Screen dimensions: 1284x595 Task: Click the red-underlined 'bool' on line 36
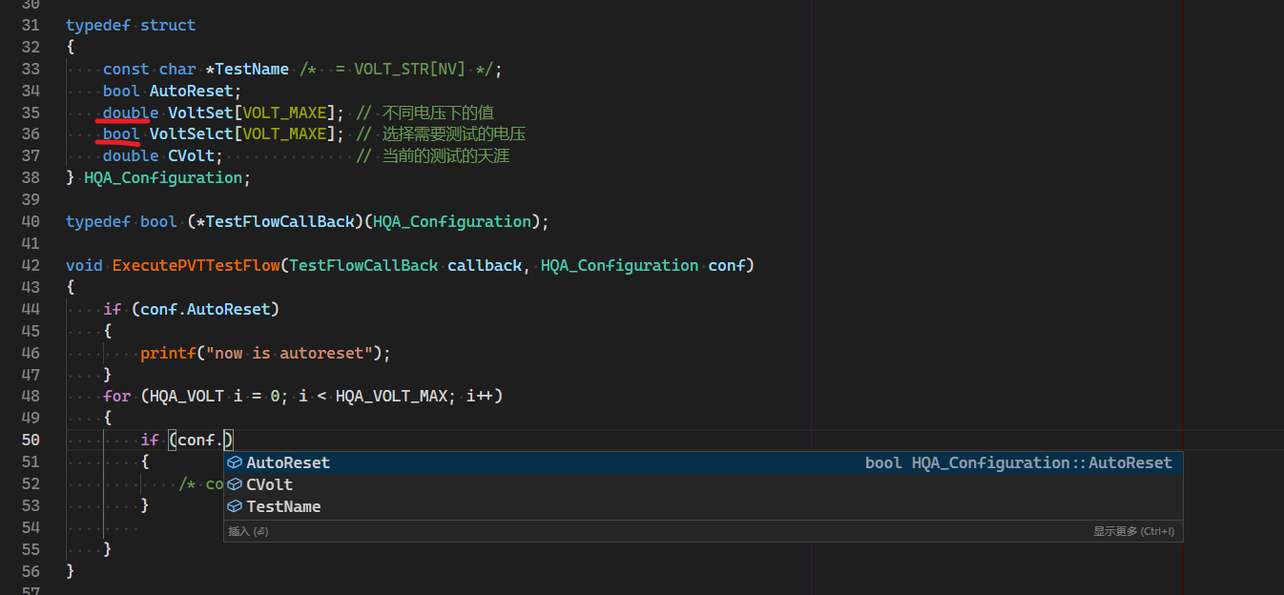click(x=119, y=133)
